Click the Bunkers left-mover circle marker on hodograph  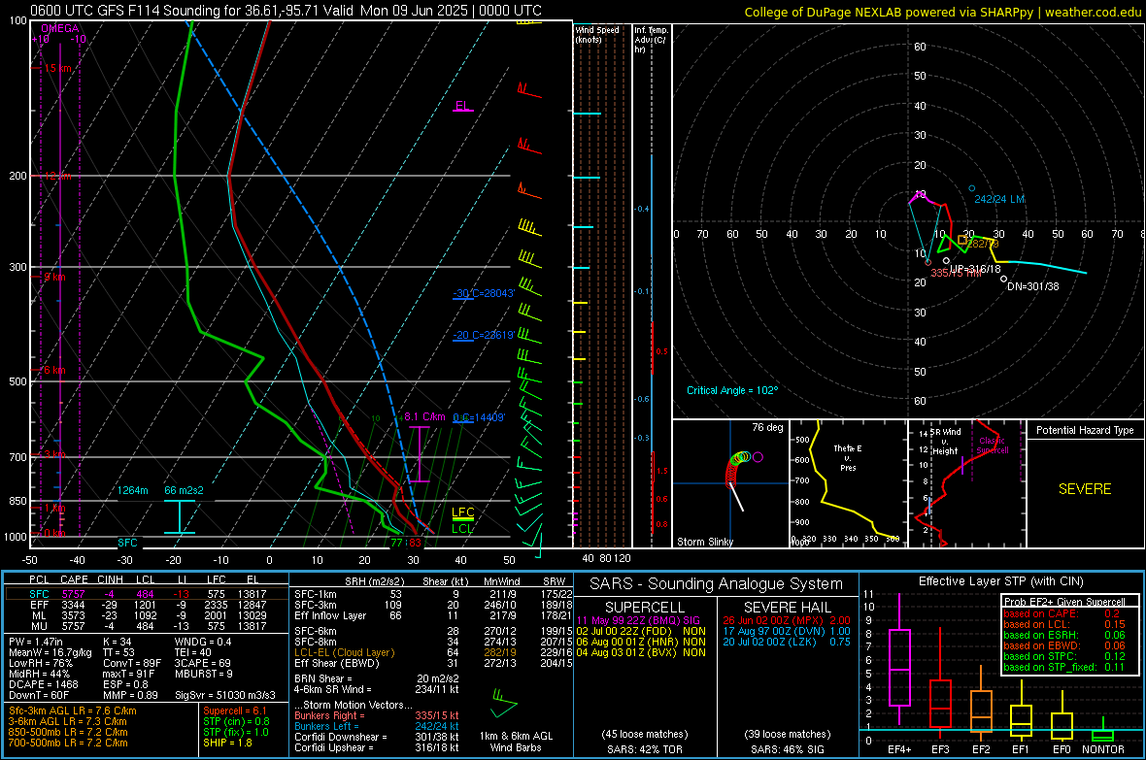972,188
